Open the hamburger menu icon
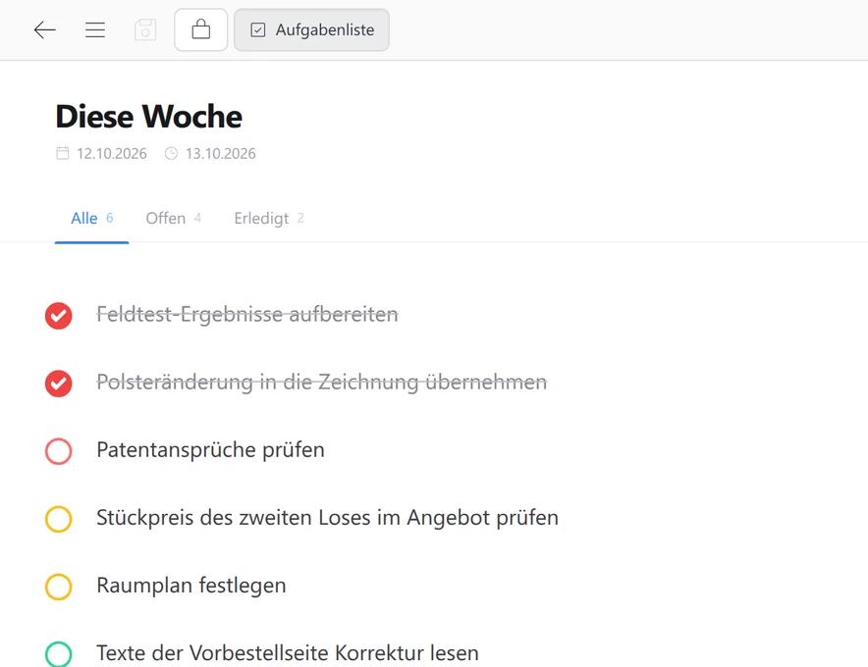 (x=95, y=29)
